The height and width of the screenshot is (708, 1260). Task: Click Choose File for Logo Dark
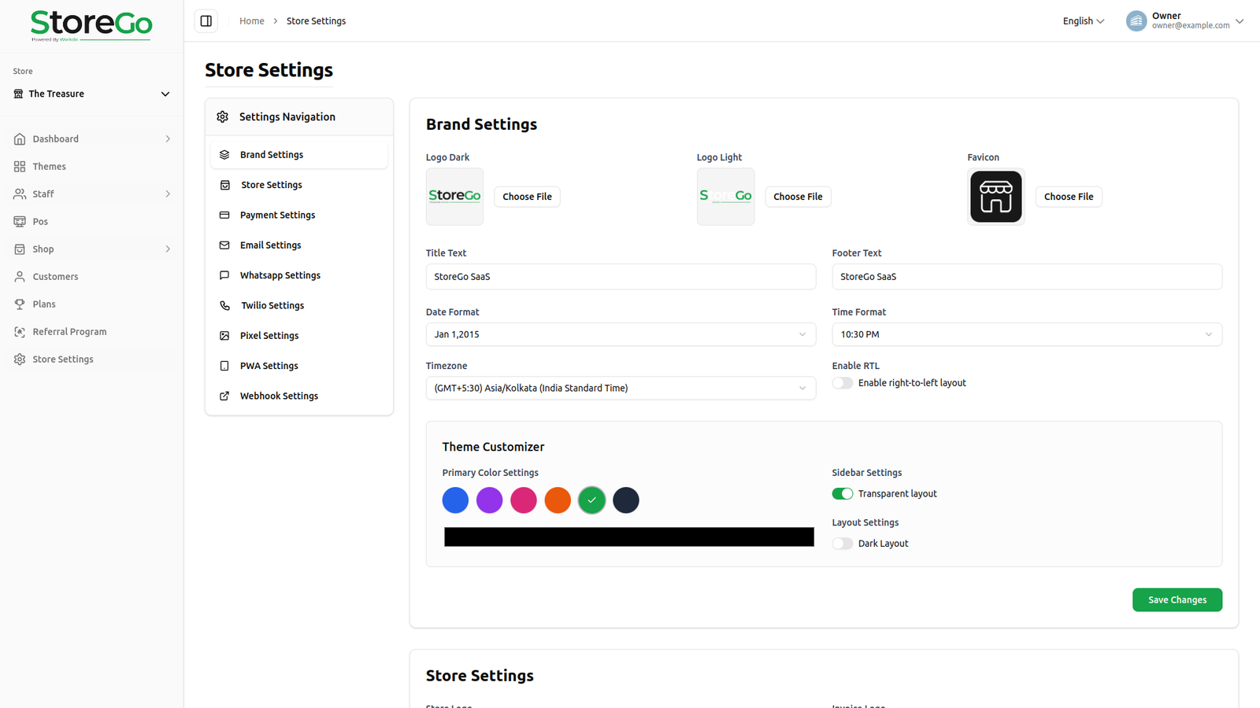pos(527,197)
